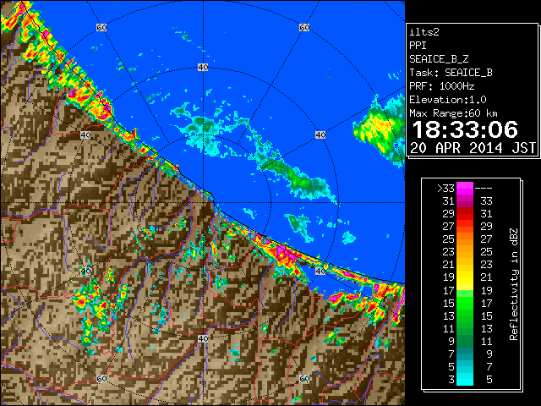Click the 40 range label southeast near coast
This screenshot has height=406, width=541.
pyautogui.click(x=320, y=271)
